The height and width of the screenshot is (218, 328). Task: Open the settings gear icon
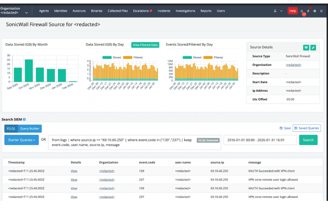click(315, 11)
